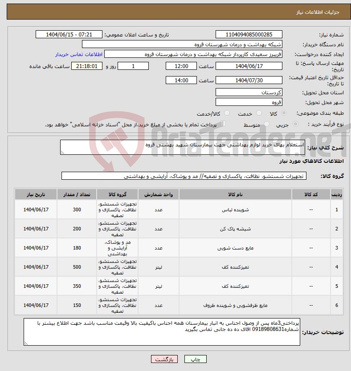Click the need date in row 6
351x371 pixels.
[x=36, y=306]
